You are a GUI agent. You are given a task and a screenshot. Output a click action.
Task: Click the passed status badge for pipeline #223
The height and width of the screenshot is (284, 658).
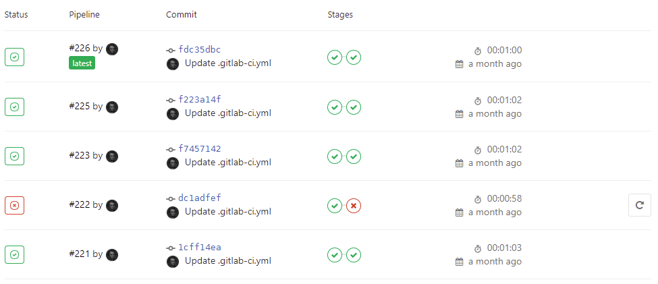pos(14,156)
